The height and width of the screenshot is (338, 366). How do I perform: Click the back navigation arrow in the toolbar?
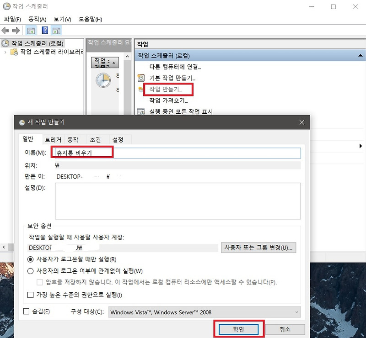coord(6,30)
